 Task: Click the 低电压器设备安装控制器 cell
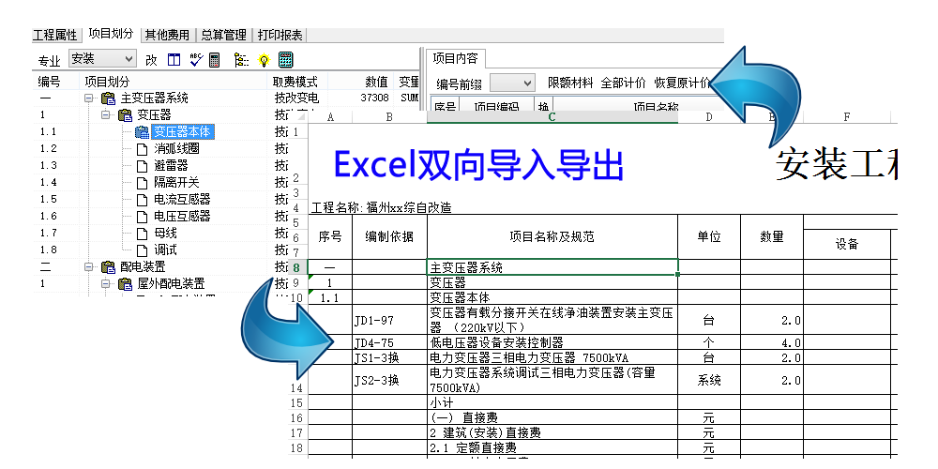552,342
